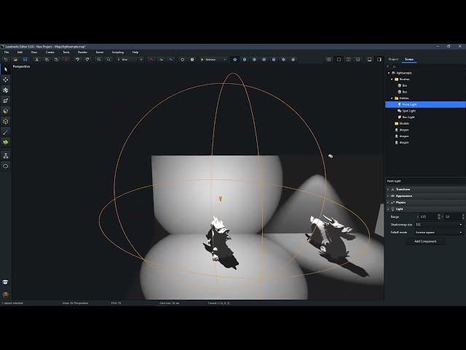Select the Box Light entity
Screen dimensions: 466x350
(x=408, y=117)
